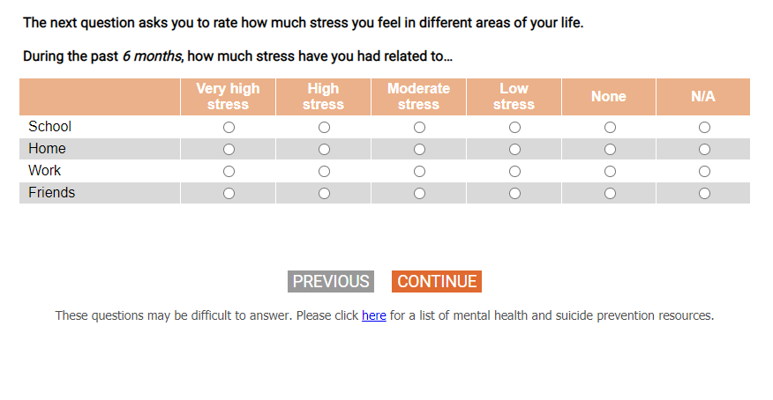Choose High stress for School
Viewport: 773px width, 400px height.
[324, 128]
